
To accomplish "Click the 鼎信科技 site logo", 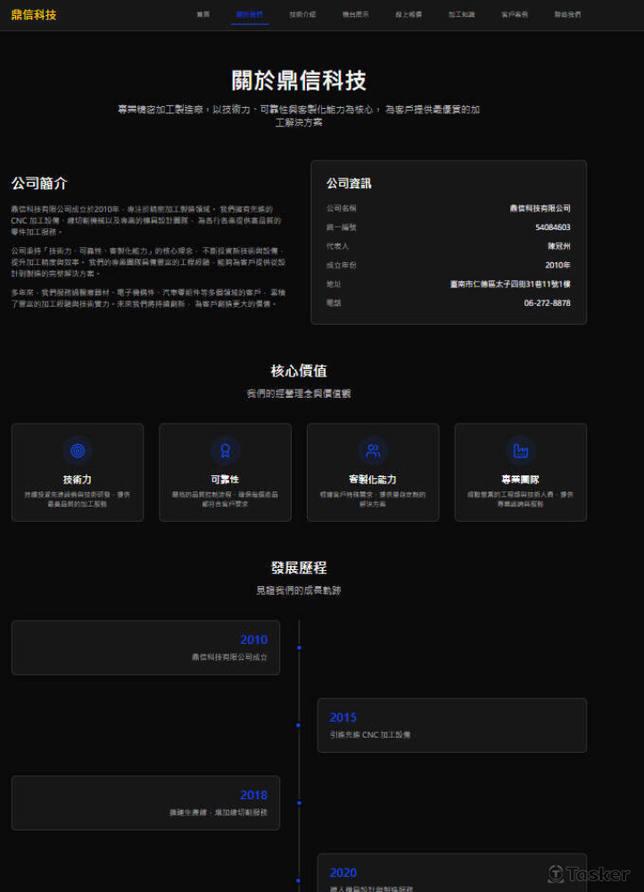I will [x=34, y=14].
